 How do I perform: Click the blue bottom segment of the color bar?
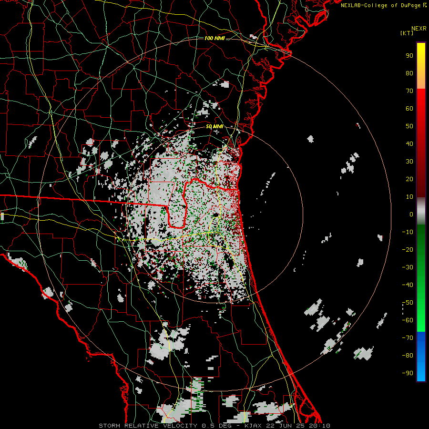(421, 357)
